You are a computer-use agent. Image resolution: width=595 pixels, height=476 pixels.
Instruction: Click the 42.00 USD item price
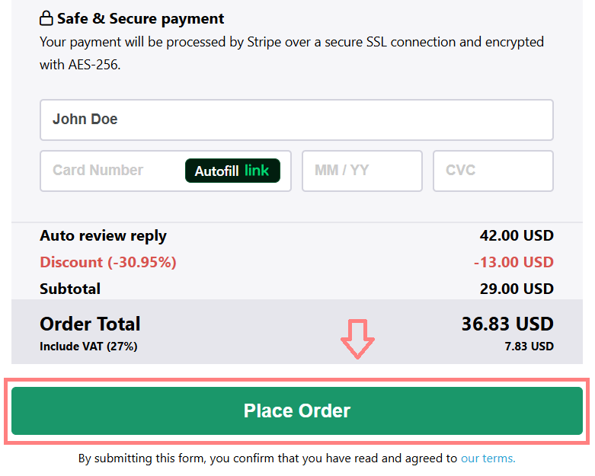pos(516,236)
